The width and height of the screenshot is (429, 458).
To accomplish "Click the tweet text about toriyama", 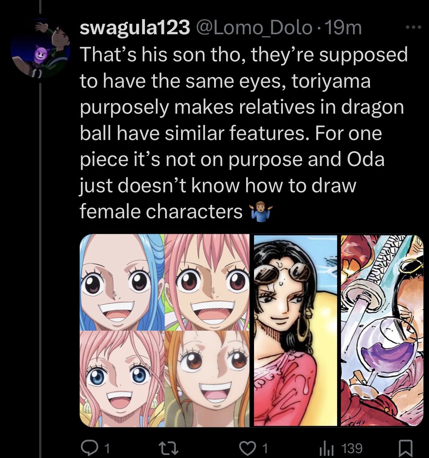I will click(244, 133).
